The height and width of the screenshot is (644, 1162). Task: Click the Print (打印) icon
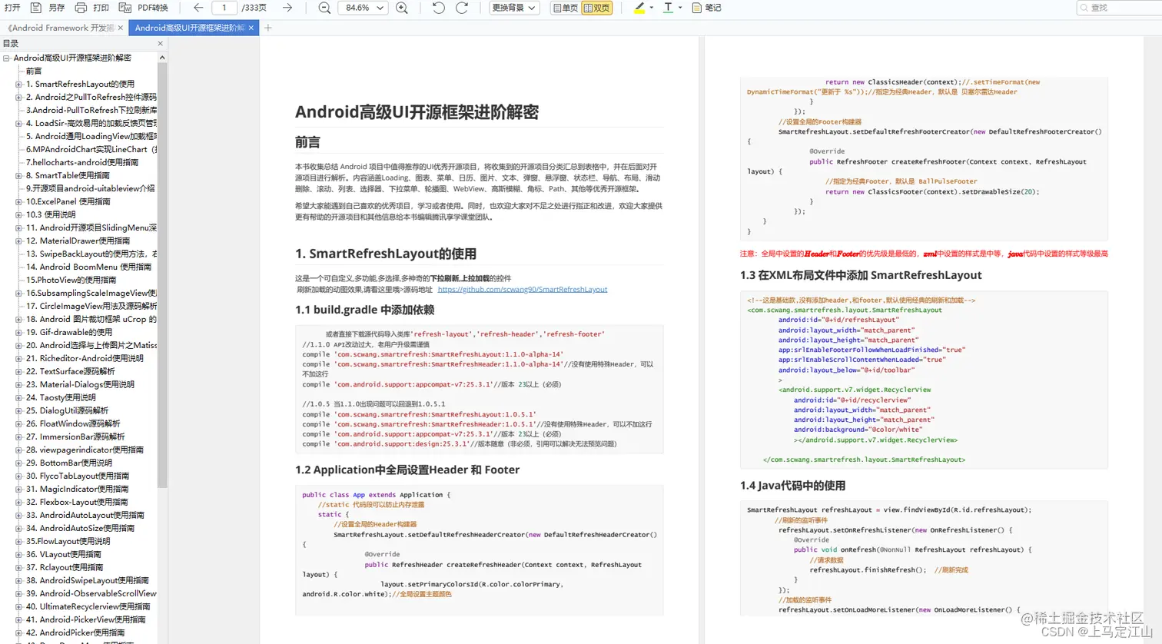point(81,8)
